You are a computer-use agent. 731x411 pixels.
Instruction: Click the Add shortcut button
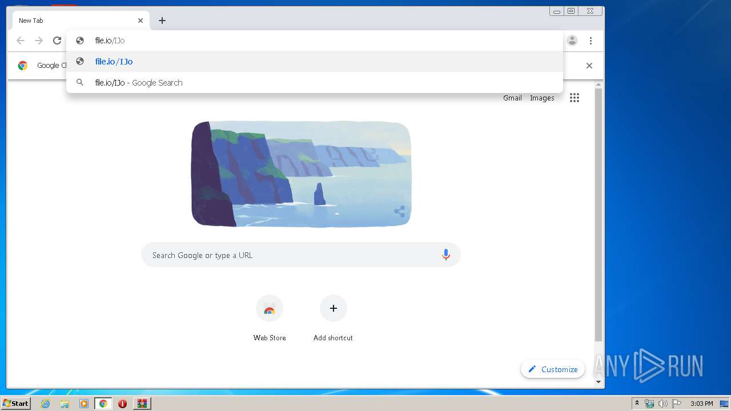pos(333,319)
